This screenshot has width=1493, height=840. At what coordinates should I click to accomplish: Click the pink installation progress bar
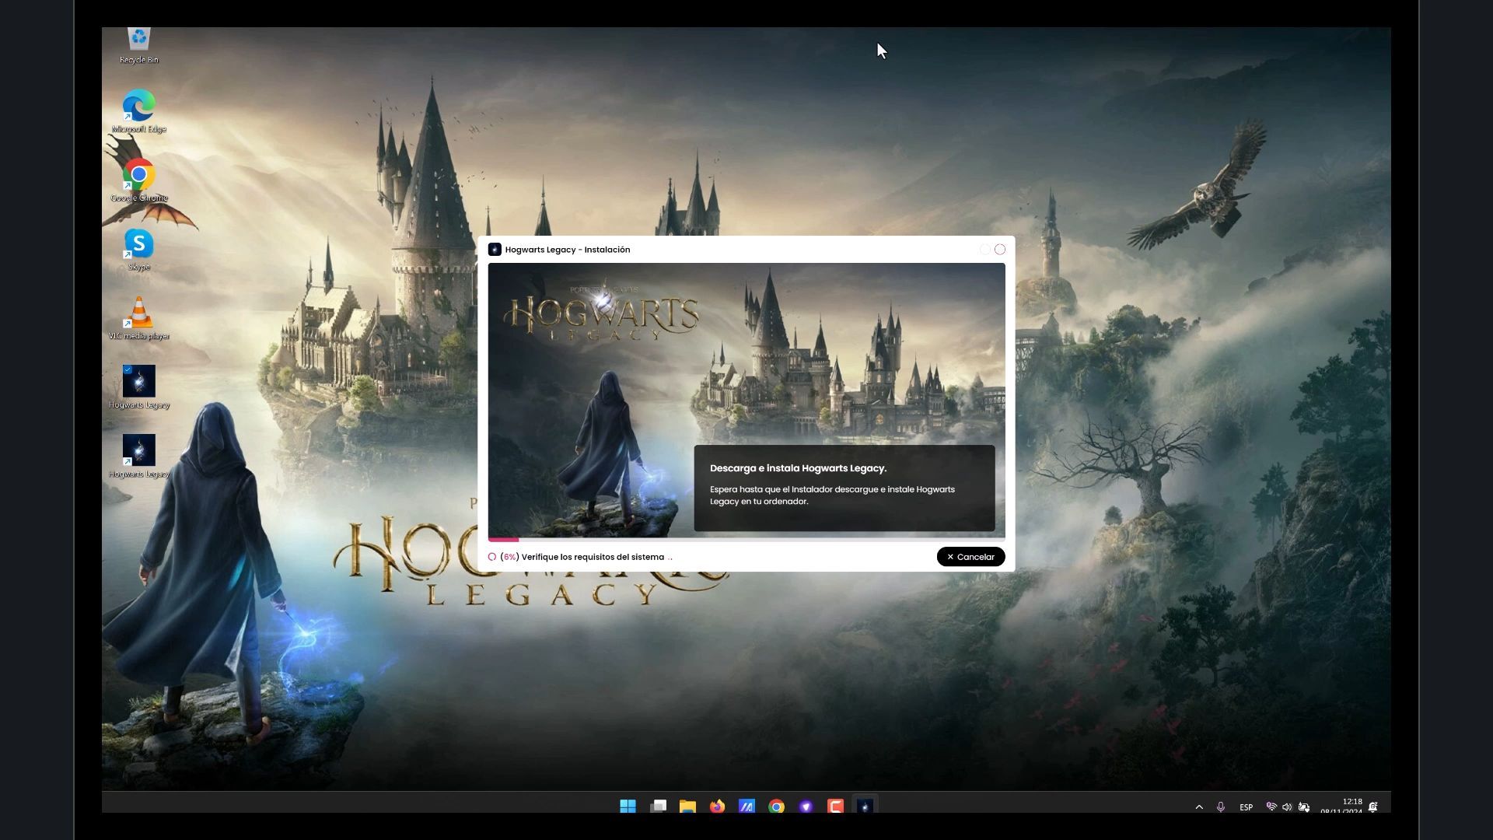tap(503, 539)
